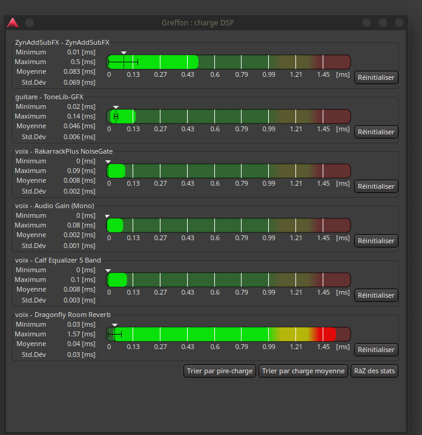
Task: Click the Calf Equalizer 5 Band load bar
Action: click(228, 280)
